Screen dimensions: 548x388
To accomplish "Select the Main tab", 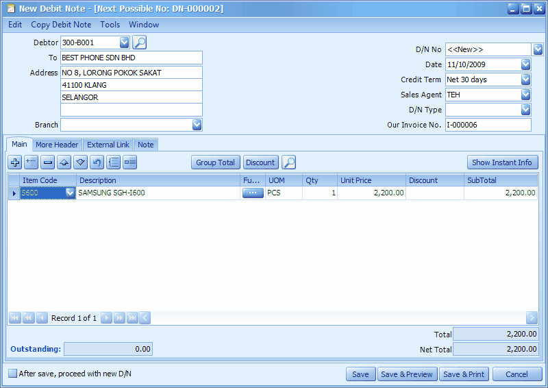I will (x=19, y=144).
